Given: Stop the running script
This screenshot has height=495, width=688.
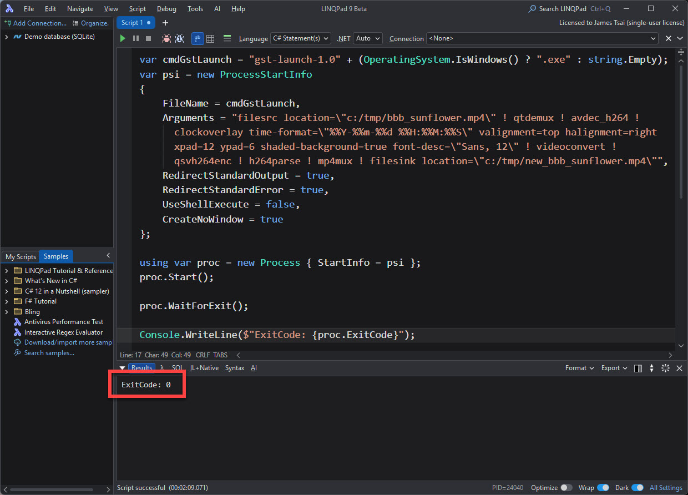Looking at the screenshot, I should coord(148,38).
